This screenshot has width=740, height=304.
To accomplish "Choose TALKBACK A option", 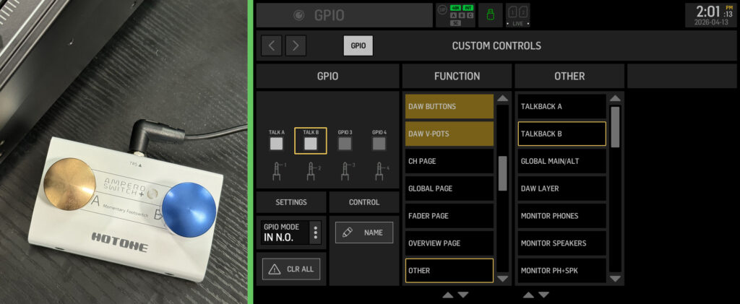I will coord(562,107).
